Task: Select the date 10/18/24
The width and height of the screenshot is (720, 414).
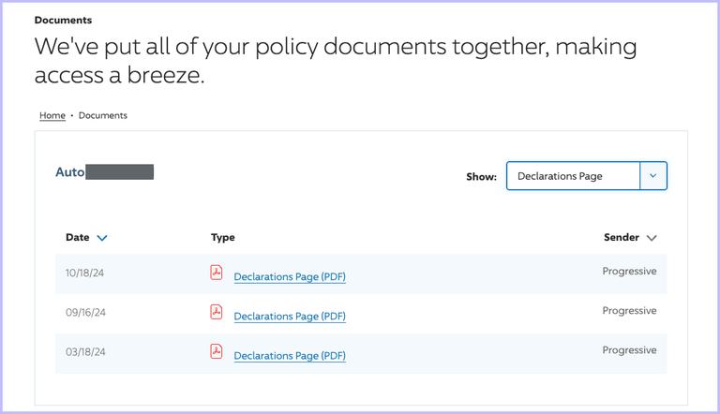Action: click(x=85, y=273)
